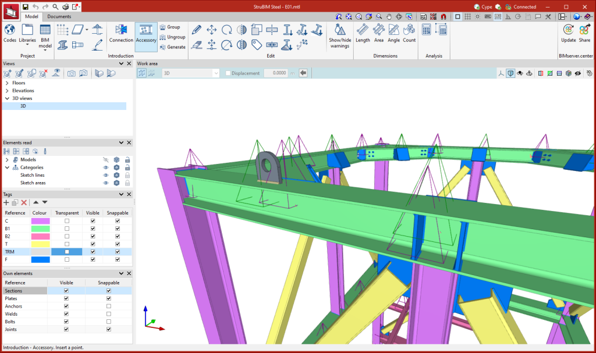The image size is (596, 353).
Task: Open the Model ribbon tab
Action: click(x=31, y=16)
